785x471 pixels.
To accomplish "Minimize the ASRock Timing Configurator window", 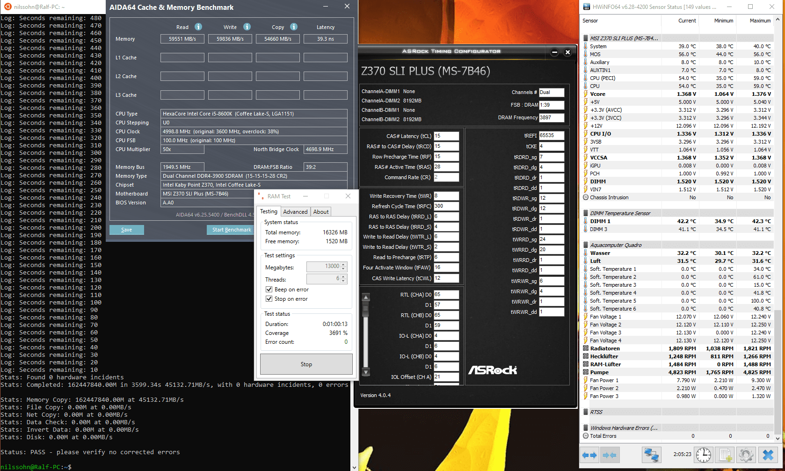I will tap(554, 52).
